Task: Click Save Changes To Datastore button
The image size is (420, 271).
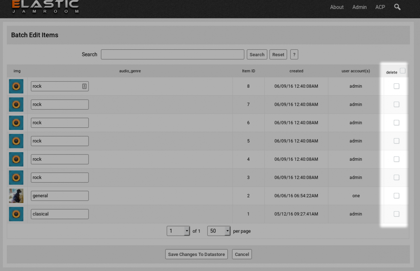Action: [x=196, y=254]
